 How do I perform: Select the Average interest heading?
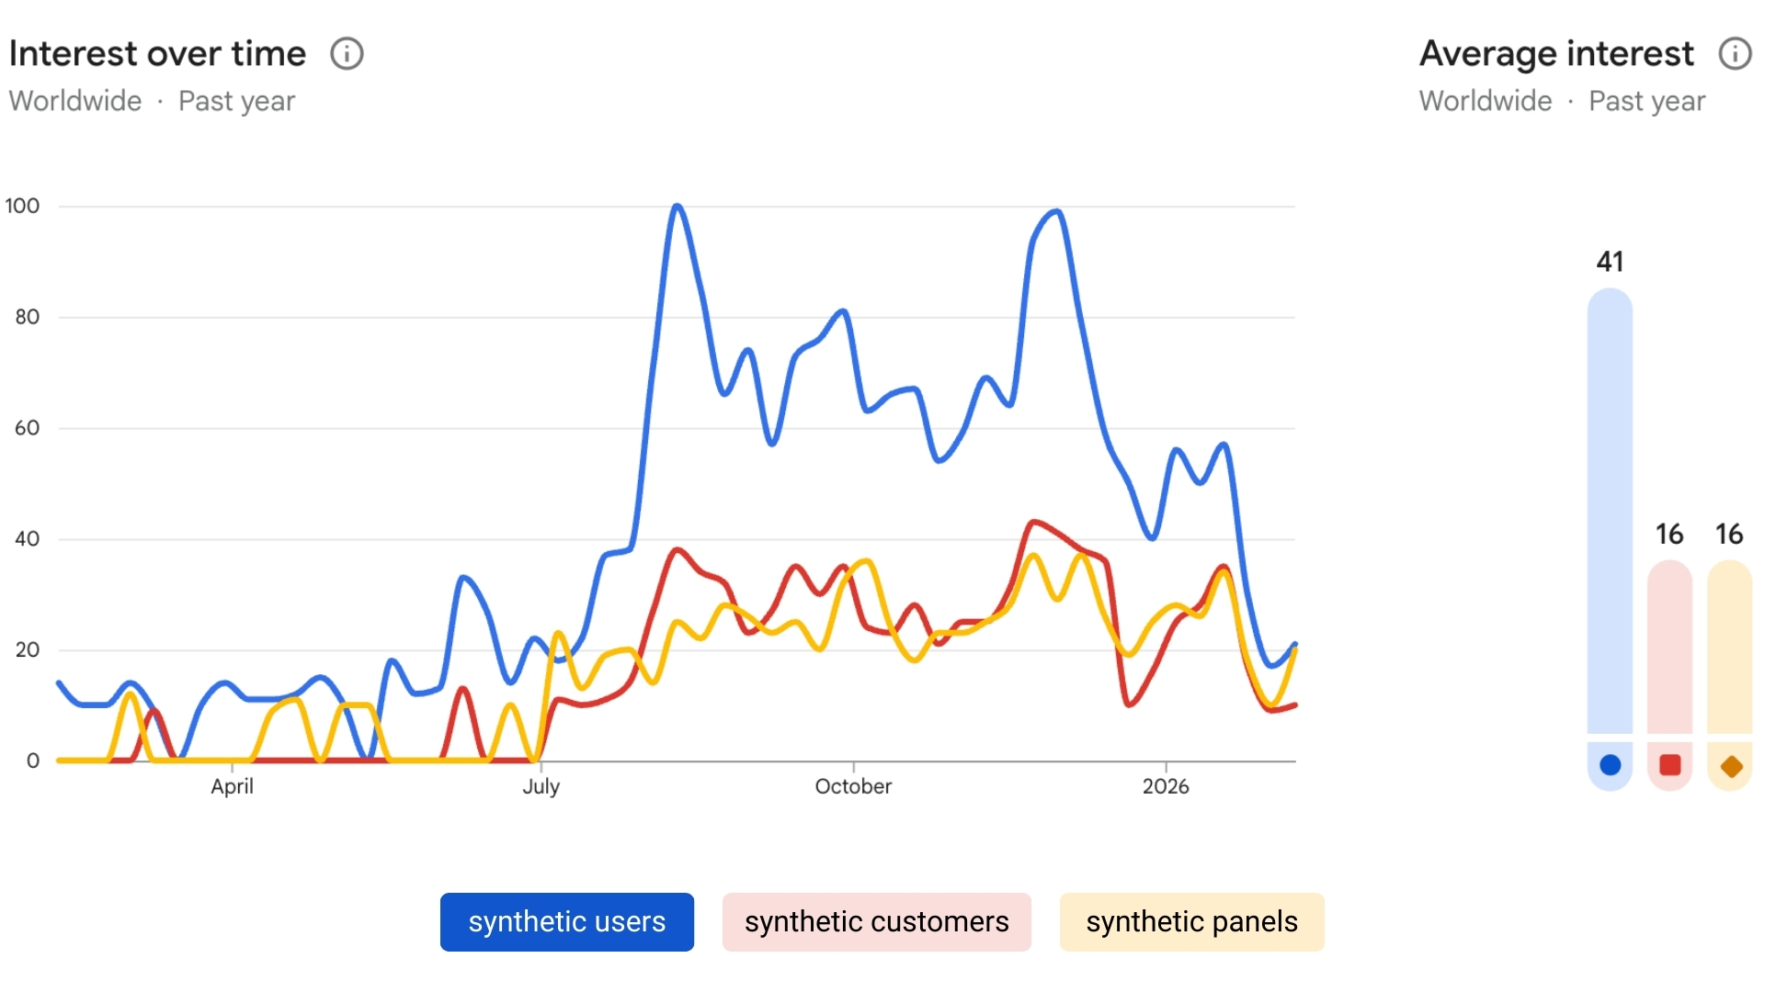tap(1556, 53)
